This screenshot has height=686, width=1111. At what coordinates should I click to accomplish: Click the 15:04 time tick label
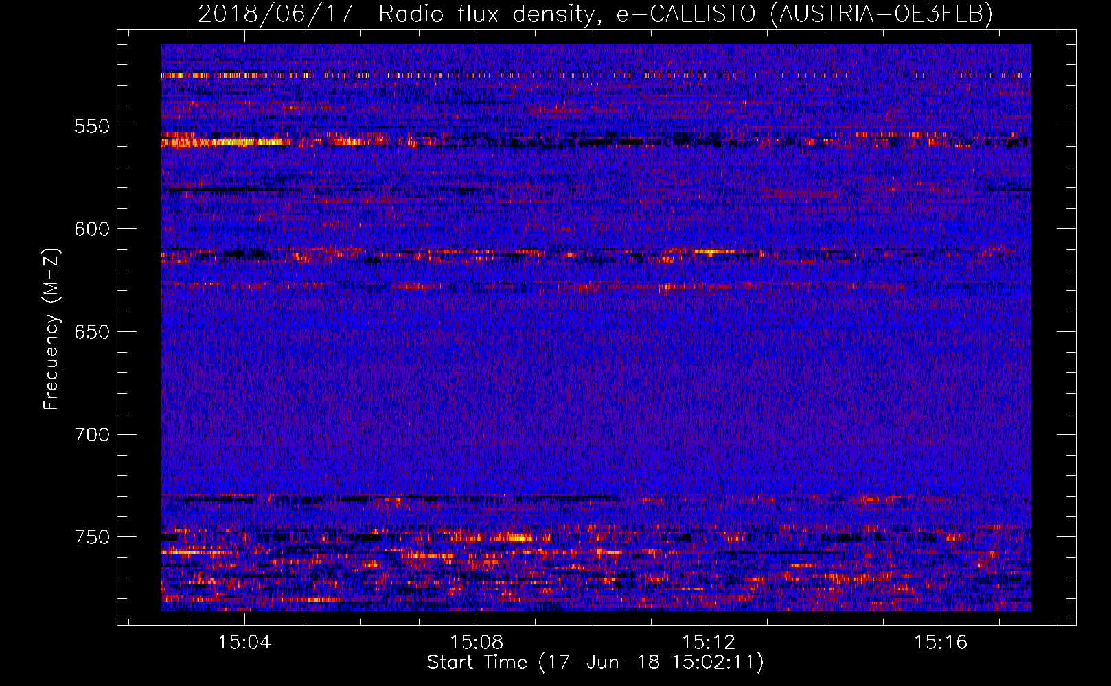coord(245,642)
